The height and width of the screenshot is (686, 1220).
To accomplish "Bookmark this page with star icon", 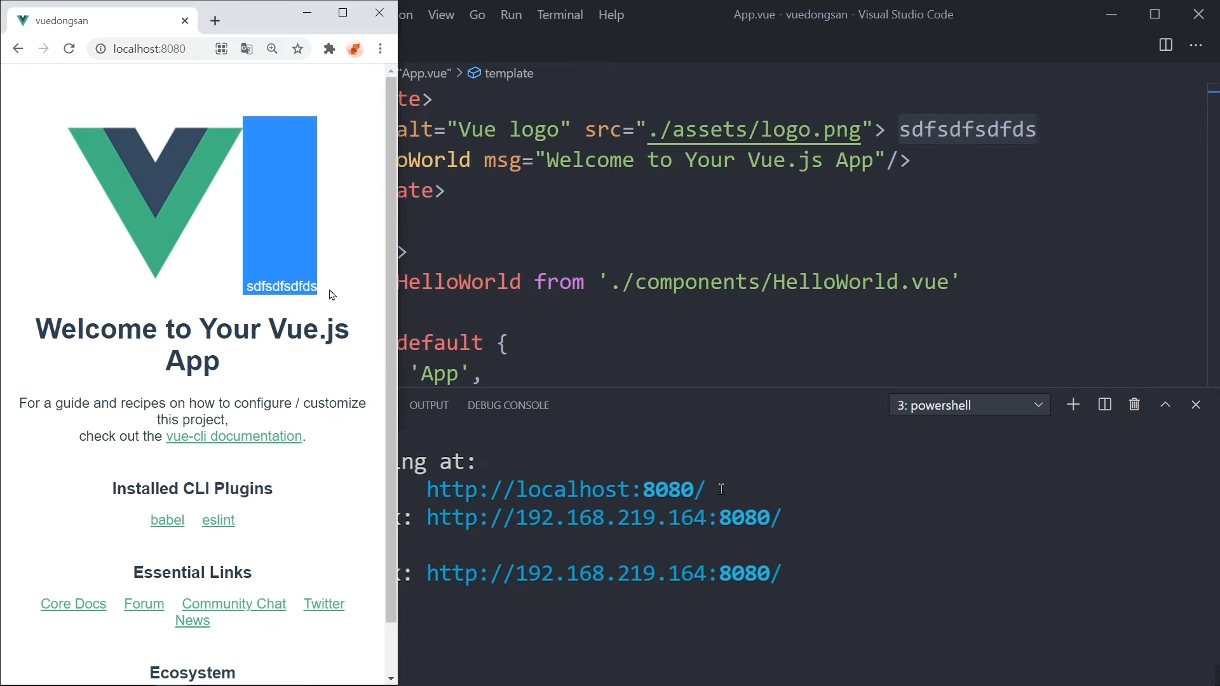I will pyautogui.click(x=298, y=49).
